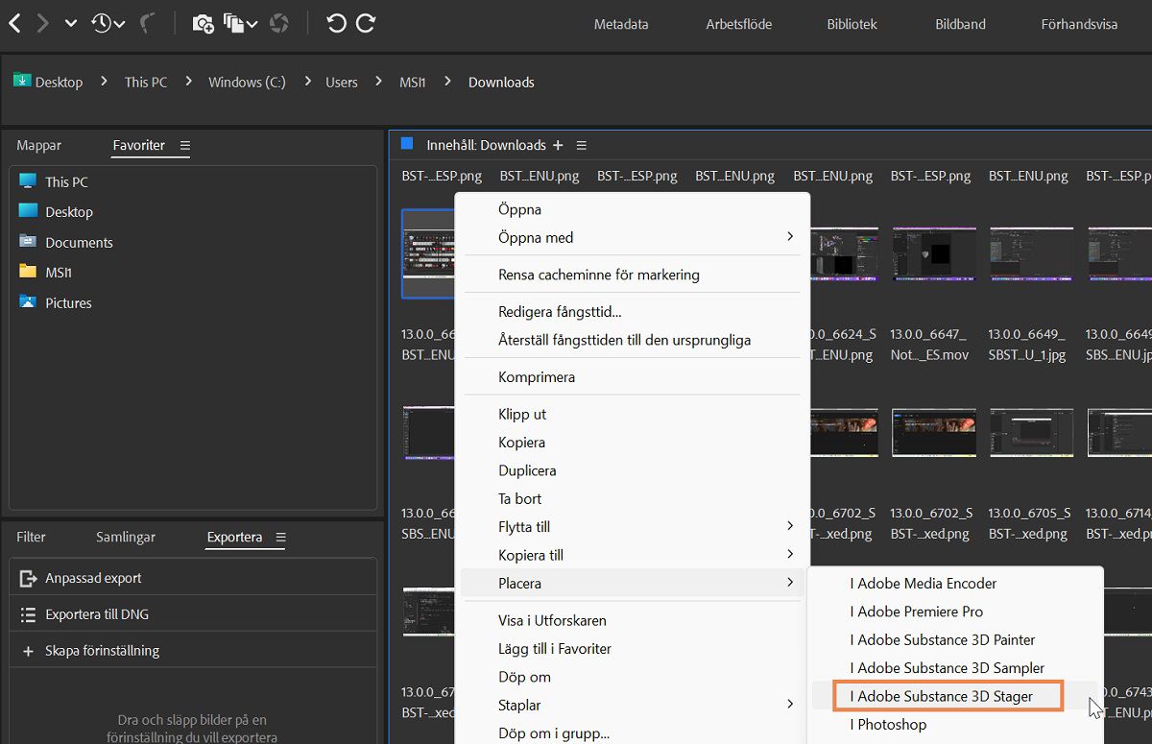Open the Mappar panel tab

point(38,145)
